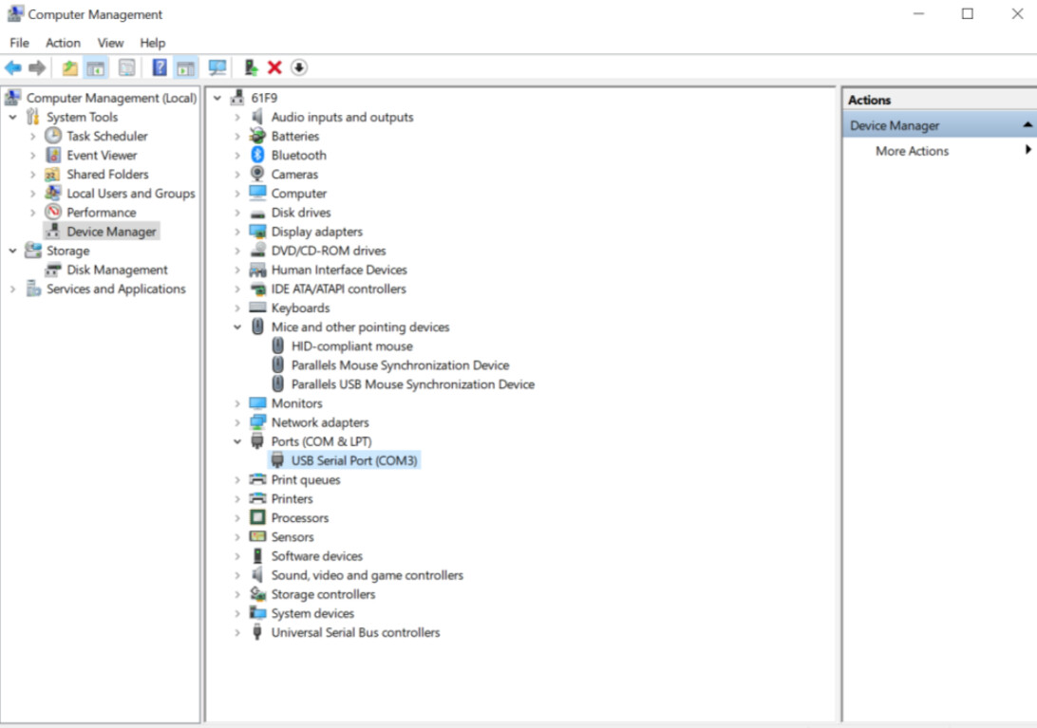Click the Update device driver icon
1037x728 pixels.
point(251,67)
